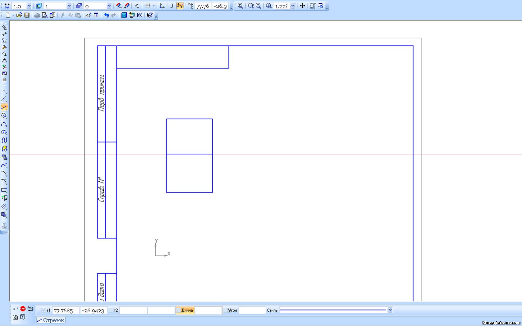This screenshot has height=326, width=522.
Task: Select the Ellipse tool
Action: point(4,132)
